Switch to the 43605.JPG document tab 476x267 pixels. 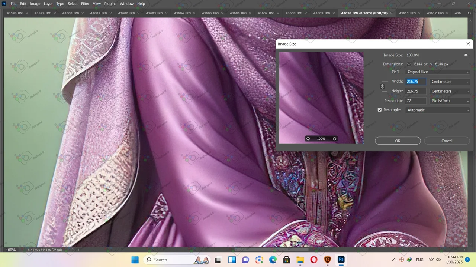[x=210, y=13]
